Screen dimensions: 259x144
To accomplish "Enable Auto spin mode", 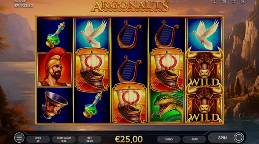I will coord(195,139).
